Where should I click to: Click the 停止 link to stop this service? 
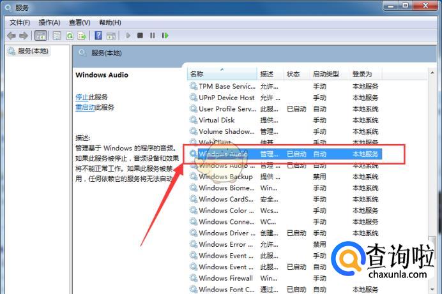point(82,97)
